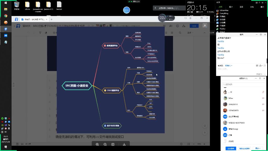Open 更多 dropdown in document toolbar
The image size is (268, 151).
pos(190,33)
